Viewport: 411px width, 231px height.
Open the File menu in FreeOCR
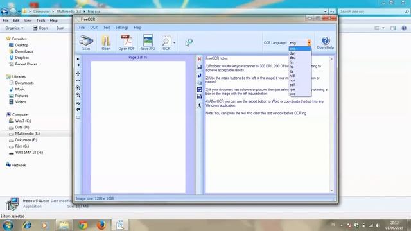pyautogui.click(x=82, y=27)
